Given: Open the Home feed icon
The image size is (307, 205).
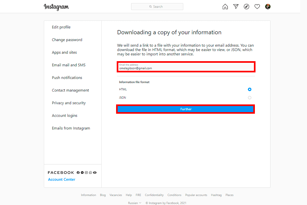Looking at the screenshot, I should click(225, 7).
